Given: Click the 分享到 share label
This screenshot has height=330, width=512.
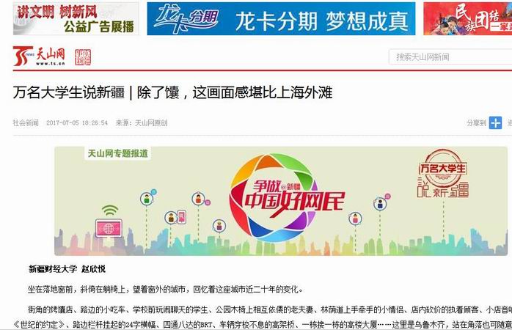Looking at the screenshot, I should (x=476, y=123).
